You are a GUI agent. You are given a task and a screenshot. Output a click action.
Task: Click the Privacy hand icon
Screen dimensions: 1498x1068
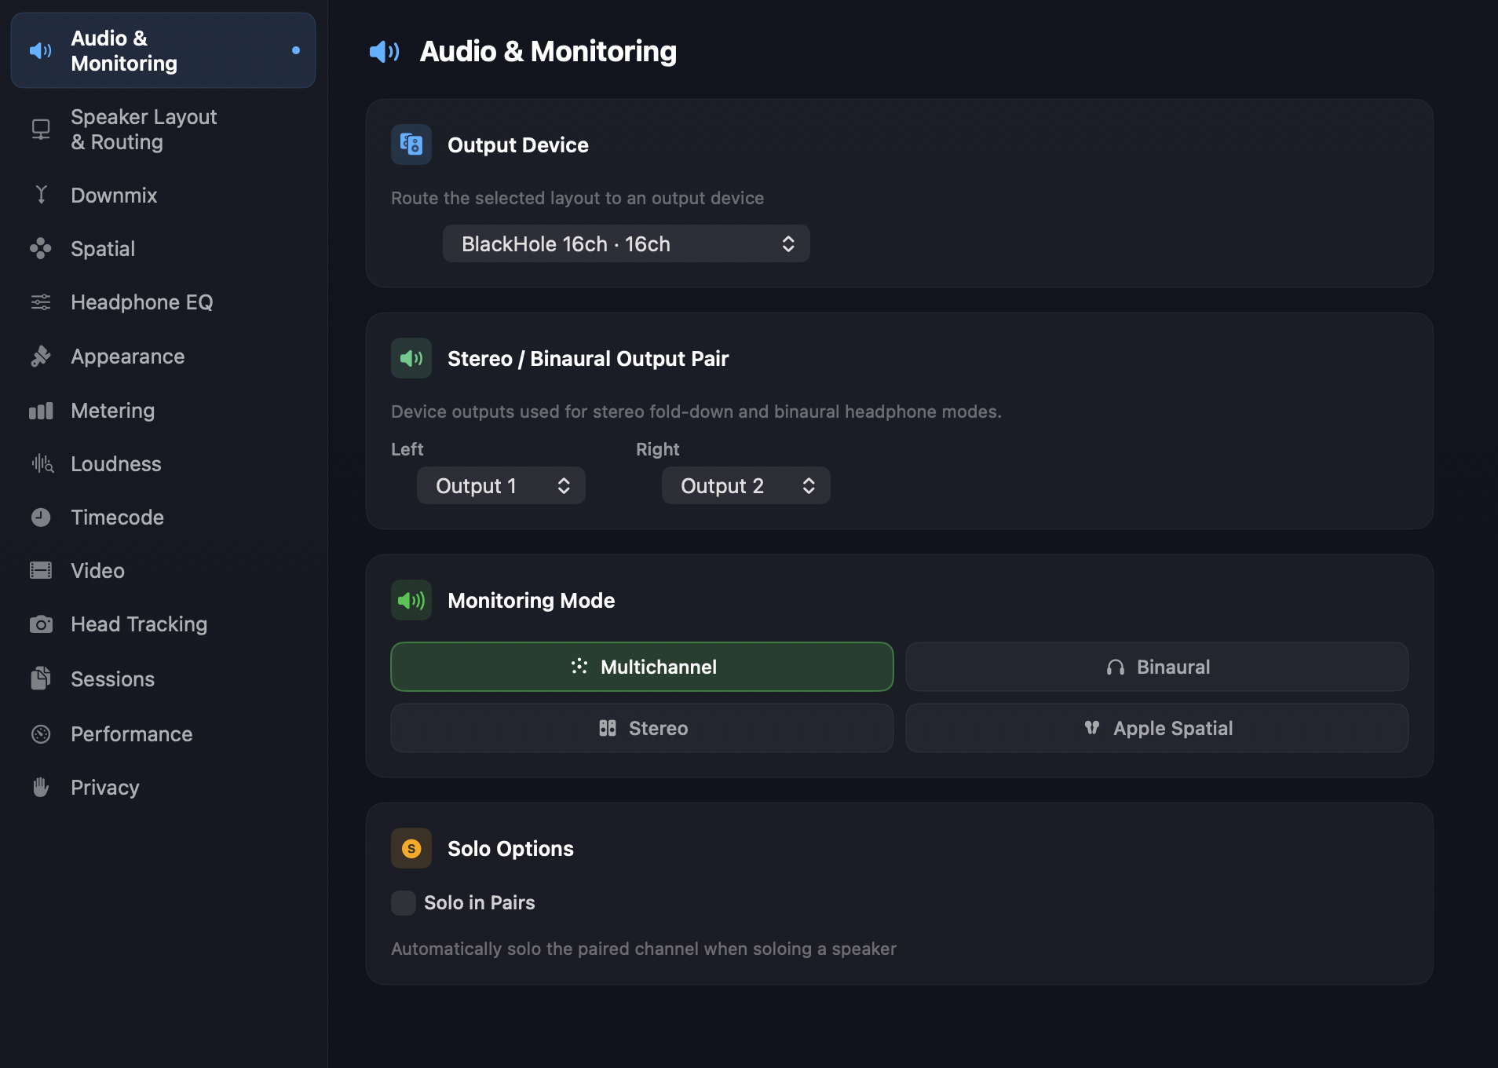[41, 788]
